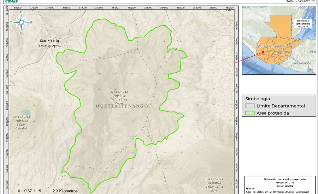Select the Sistema de coordenadas proyectadas text
The image size is (318, 194).
point(281,179)
